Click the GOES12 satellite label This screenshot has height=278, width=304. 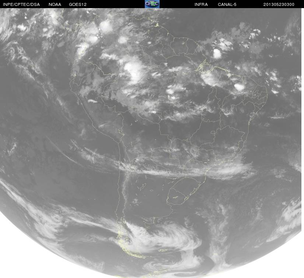coord(78,4)
